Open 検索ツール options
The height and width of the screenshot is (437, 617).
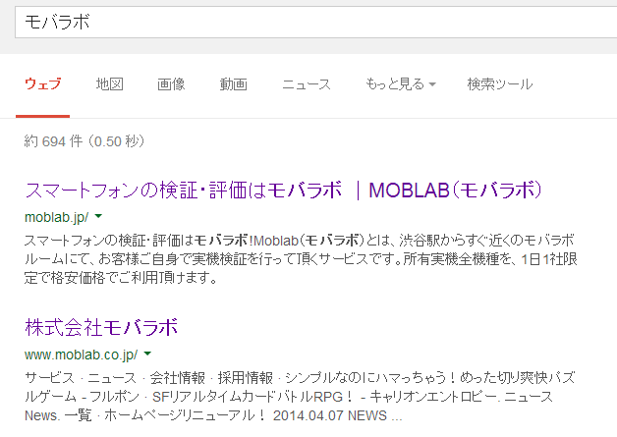500,84
